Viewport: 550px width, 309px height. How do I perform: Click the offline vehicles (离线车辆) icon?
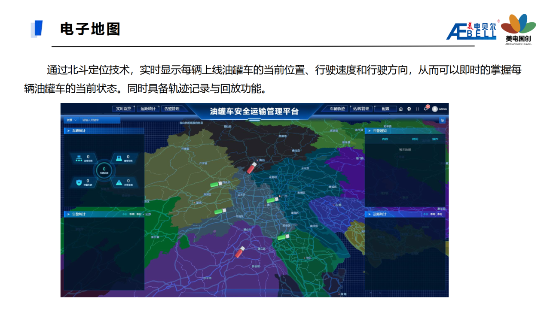[x=119, y=158]
